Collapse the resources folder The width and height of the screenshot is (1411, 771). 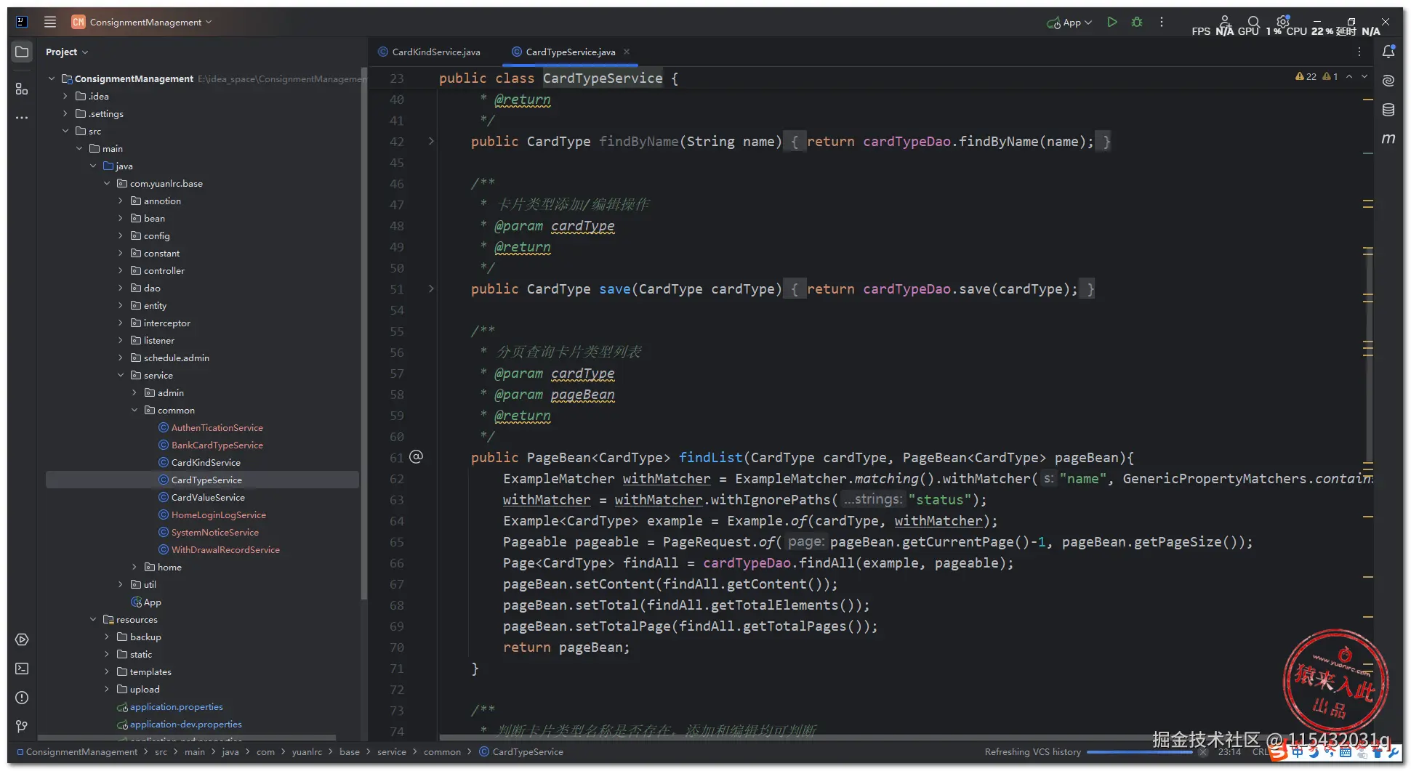[x=93, y=619]
